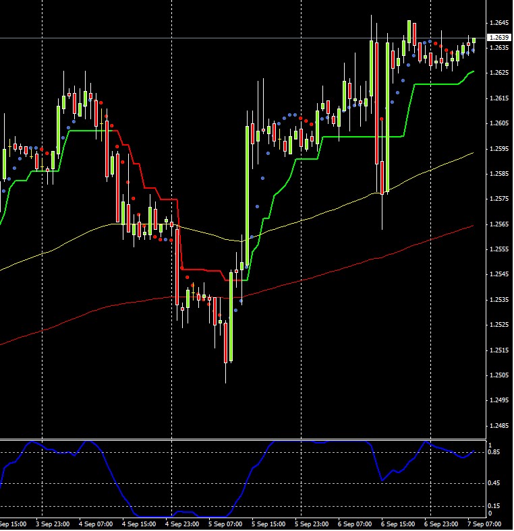Click the 1.2595 price axis label
This screenshot has height=531, width=514.
[x=499, y=149]
